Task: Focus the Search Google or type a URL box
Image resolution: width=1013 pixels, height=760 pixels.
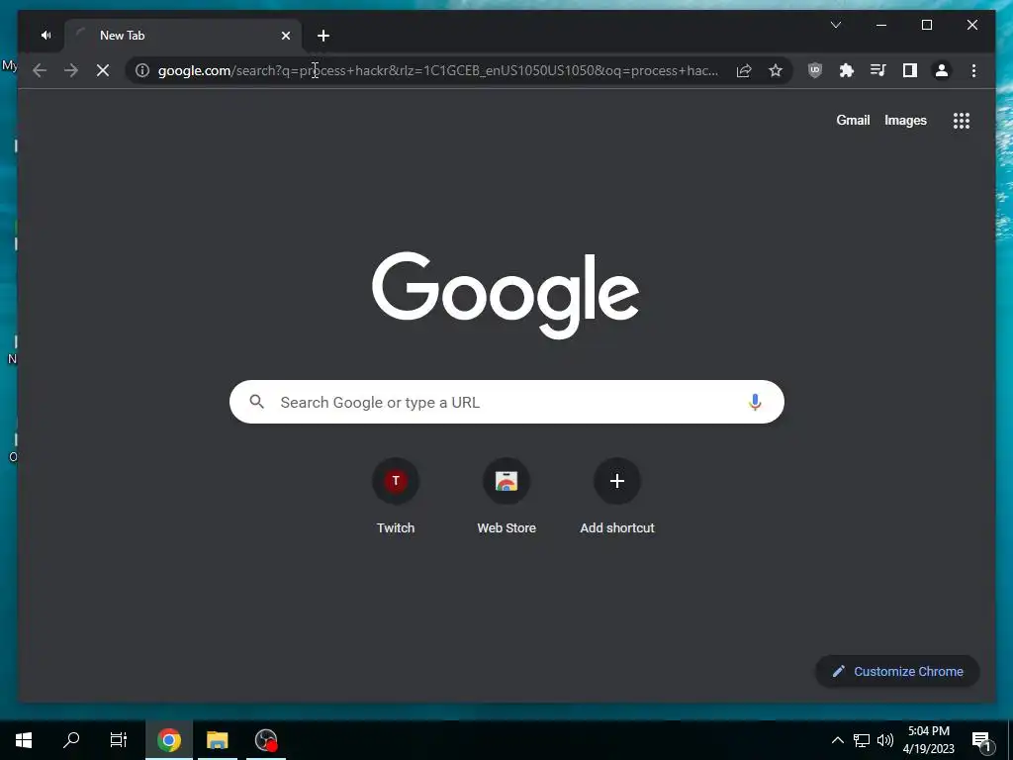Action: tap(506, 402)
